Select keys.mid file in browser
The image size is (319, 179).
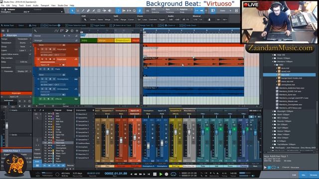pyautogui.click(x=290, y=75)
